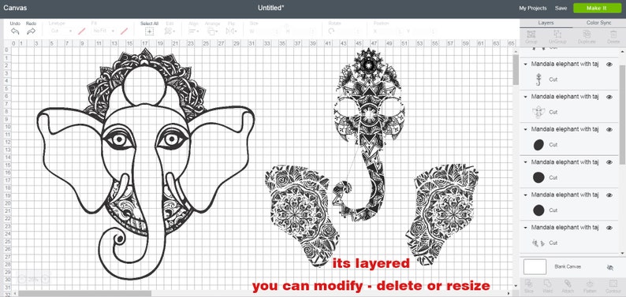Click the Position X input field
The height and width of the screenshot is (297, 626).
[391, 31]
